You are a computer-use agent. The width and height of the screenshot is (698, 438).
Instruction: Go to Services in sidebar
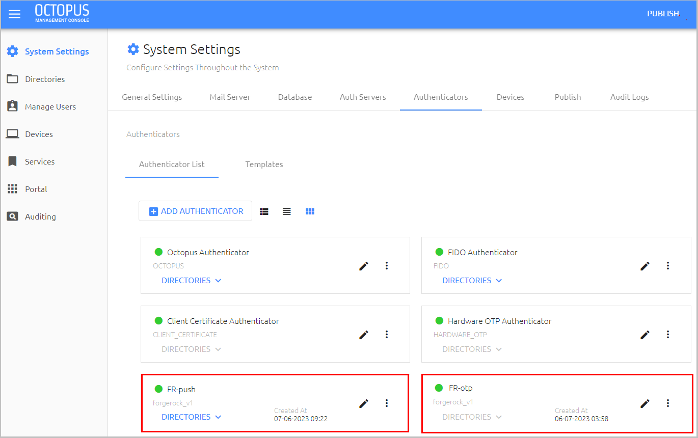tap(40, 161)
